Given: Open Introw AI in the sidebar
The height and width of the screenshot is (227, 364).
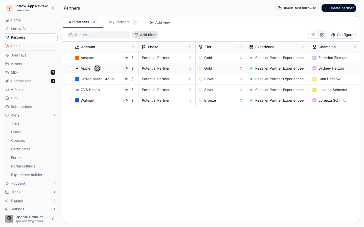Looking at the screenshot, I should pos(30,29).
